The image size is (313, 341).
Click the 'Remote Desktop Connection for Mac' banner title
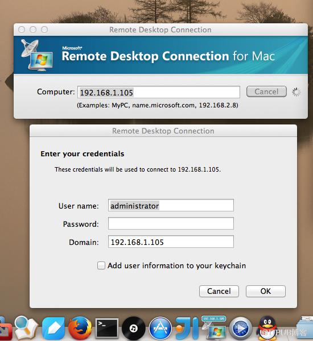168,56
